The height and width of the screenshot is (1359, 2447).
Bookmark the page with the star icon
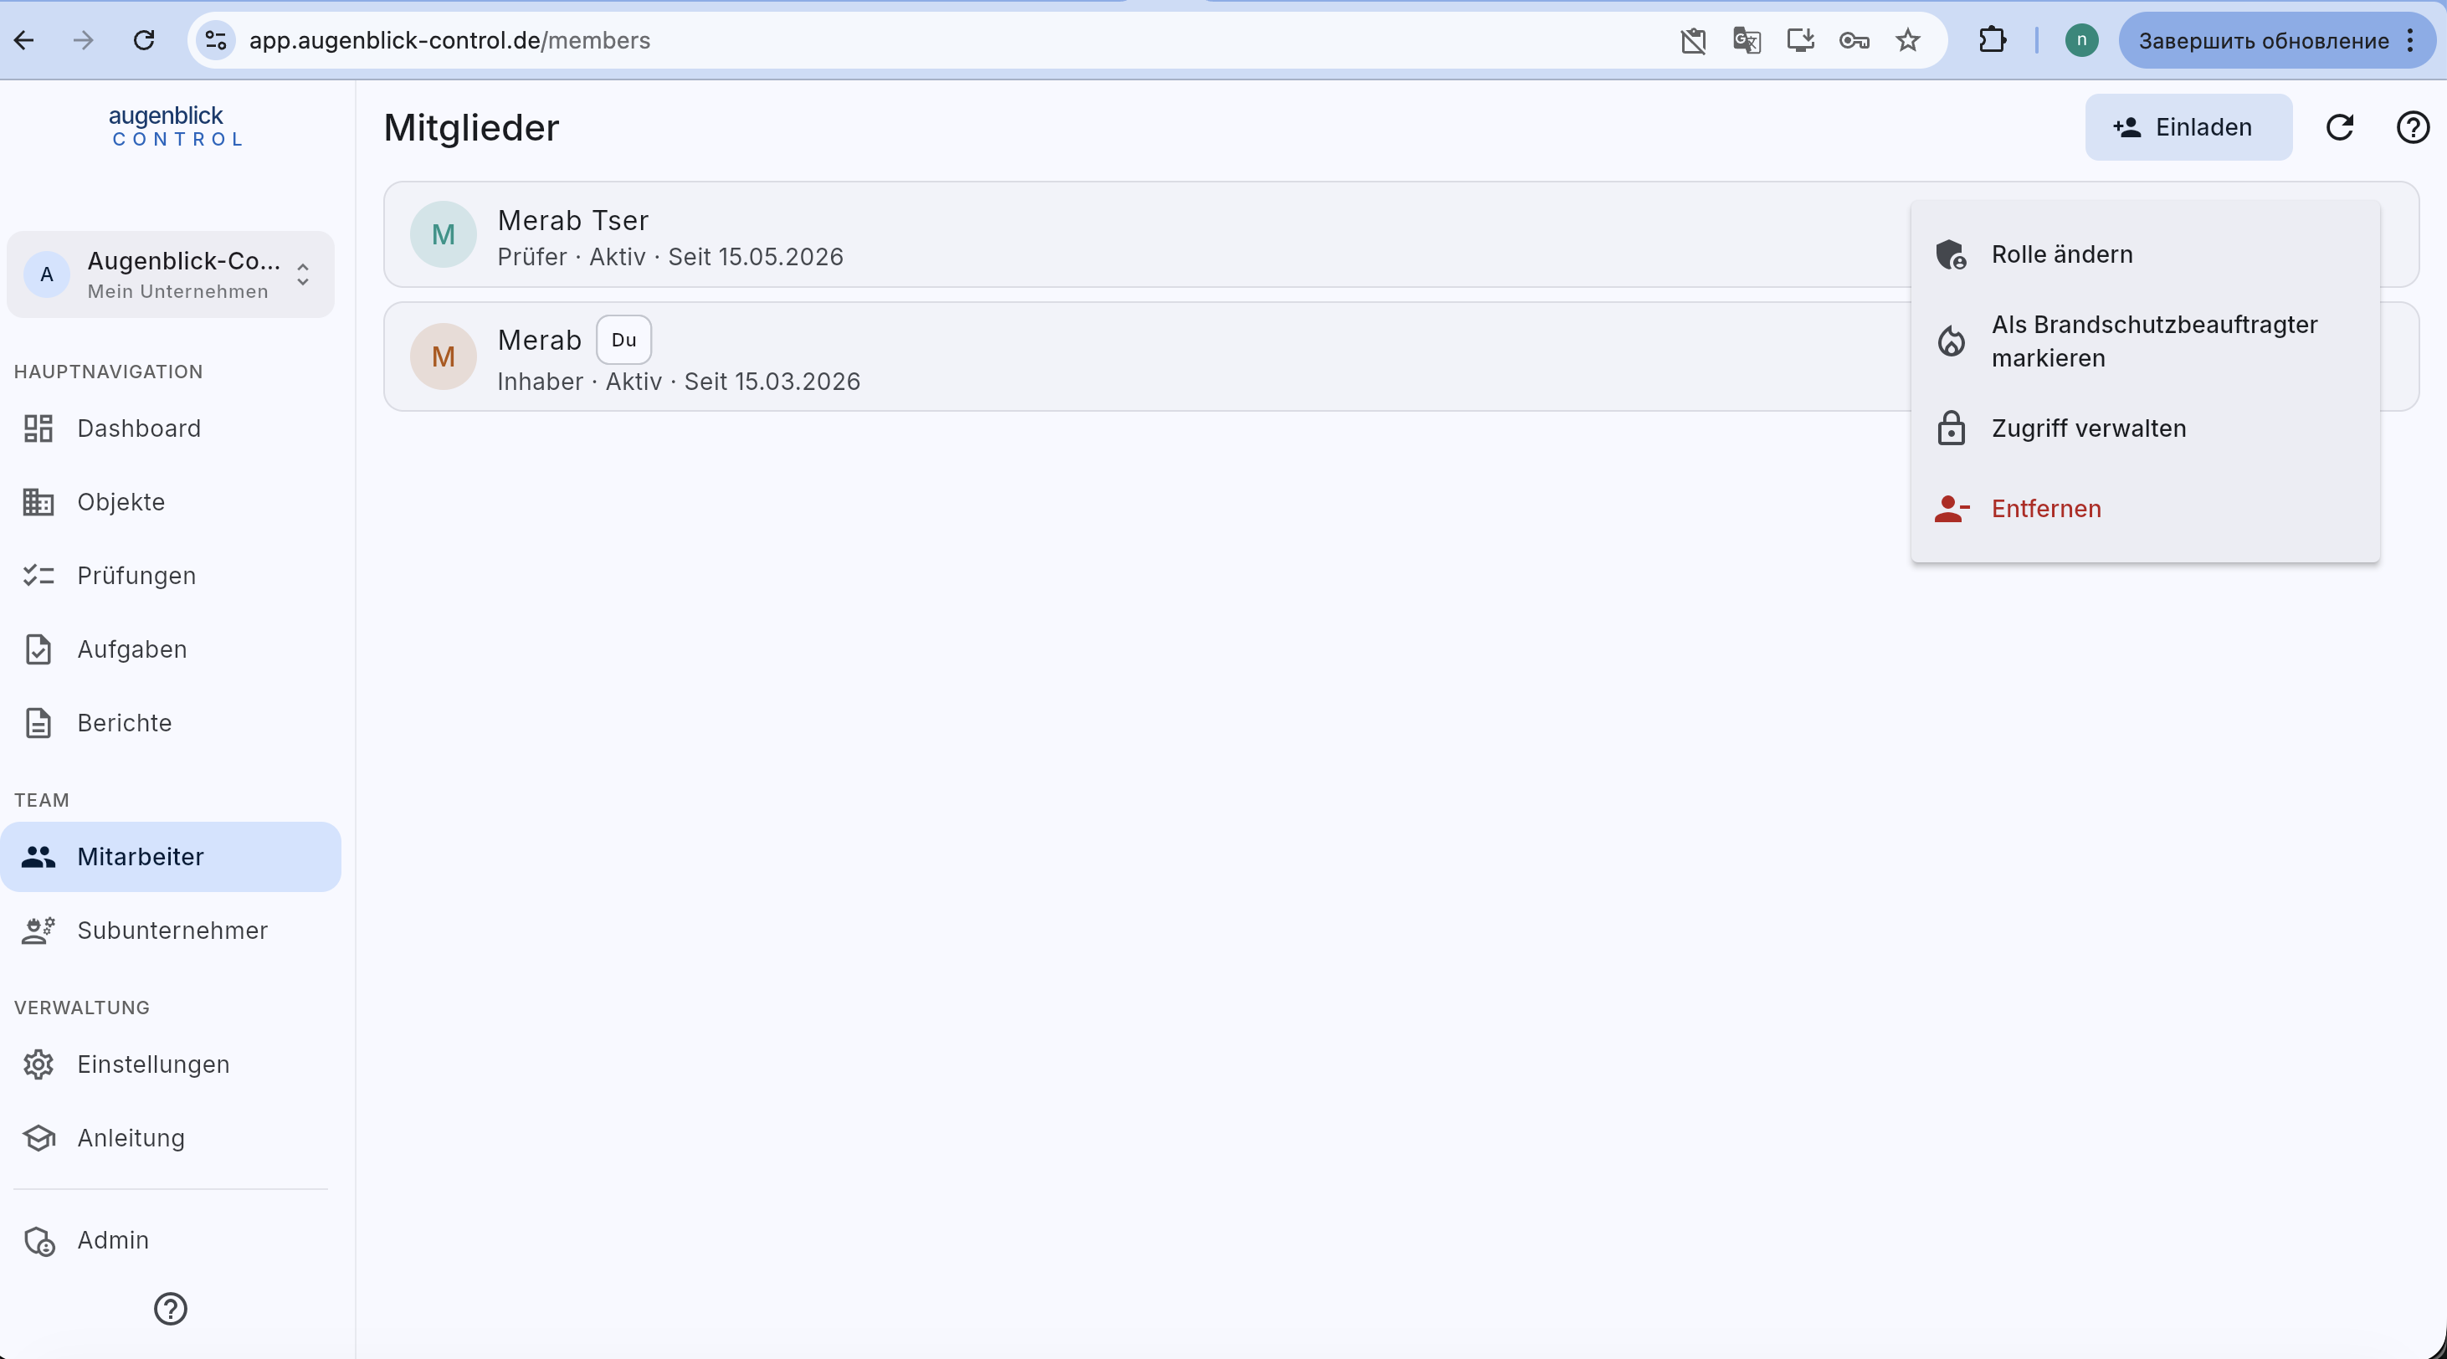[1907, 40]
